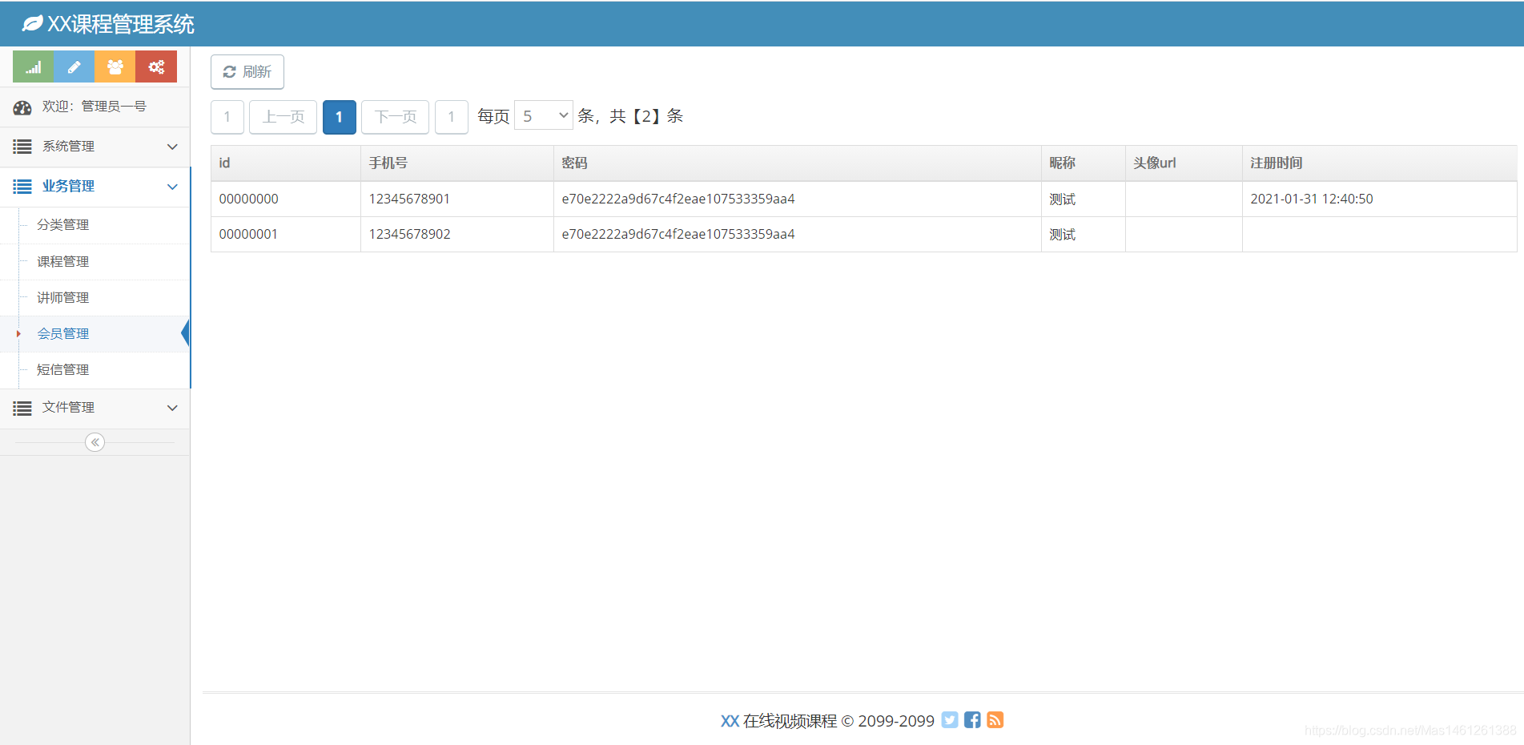Click the 下一页 next page button
The image size is (1524, 745).
pos(396,117)
